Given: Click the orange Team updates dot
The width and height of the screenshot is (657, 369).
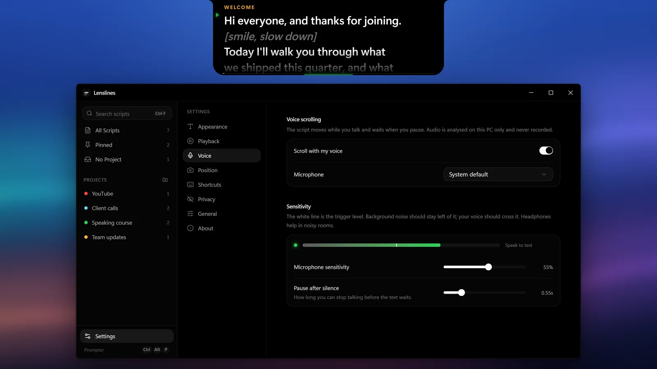Looking at the screenshot, I should [x=86, y=237].
